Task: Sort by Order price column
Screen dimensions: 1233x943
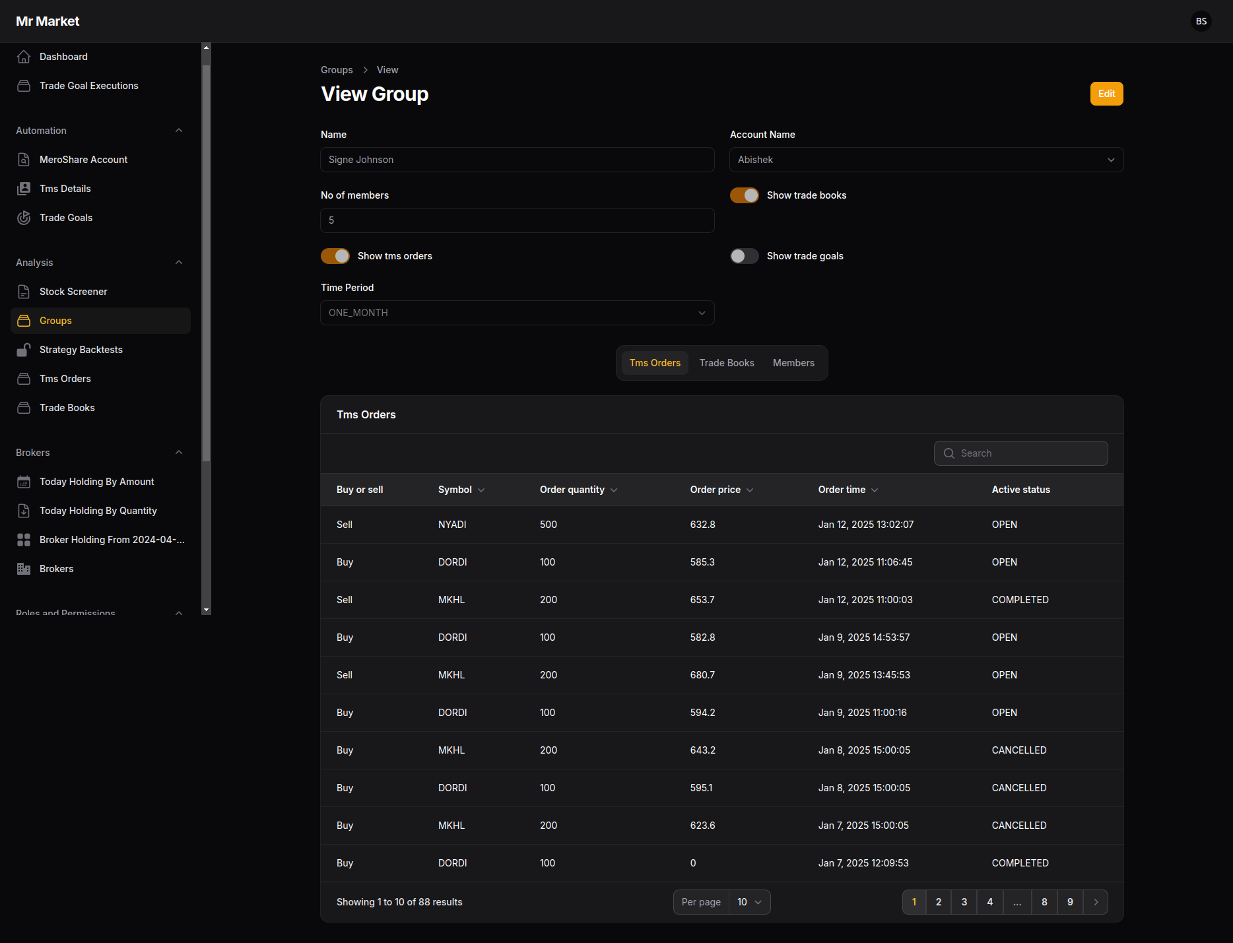Action: (x=722, y=490)
